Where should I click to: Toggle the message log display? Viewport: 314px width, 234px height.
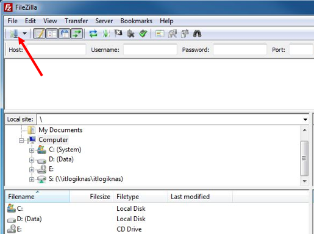(40, 34)
